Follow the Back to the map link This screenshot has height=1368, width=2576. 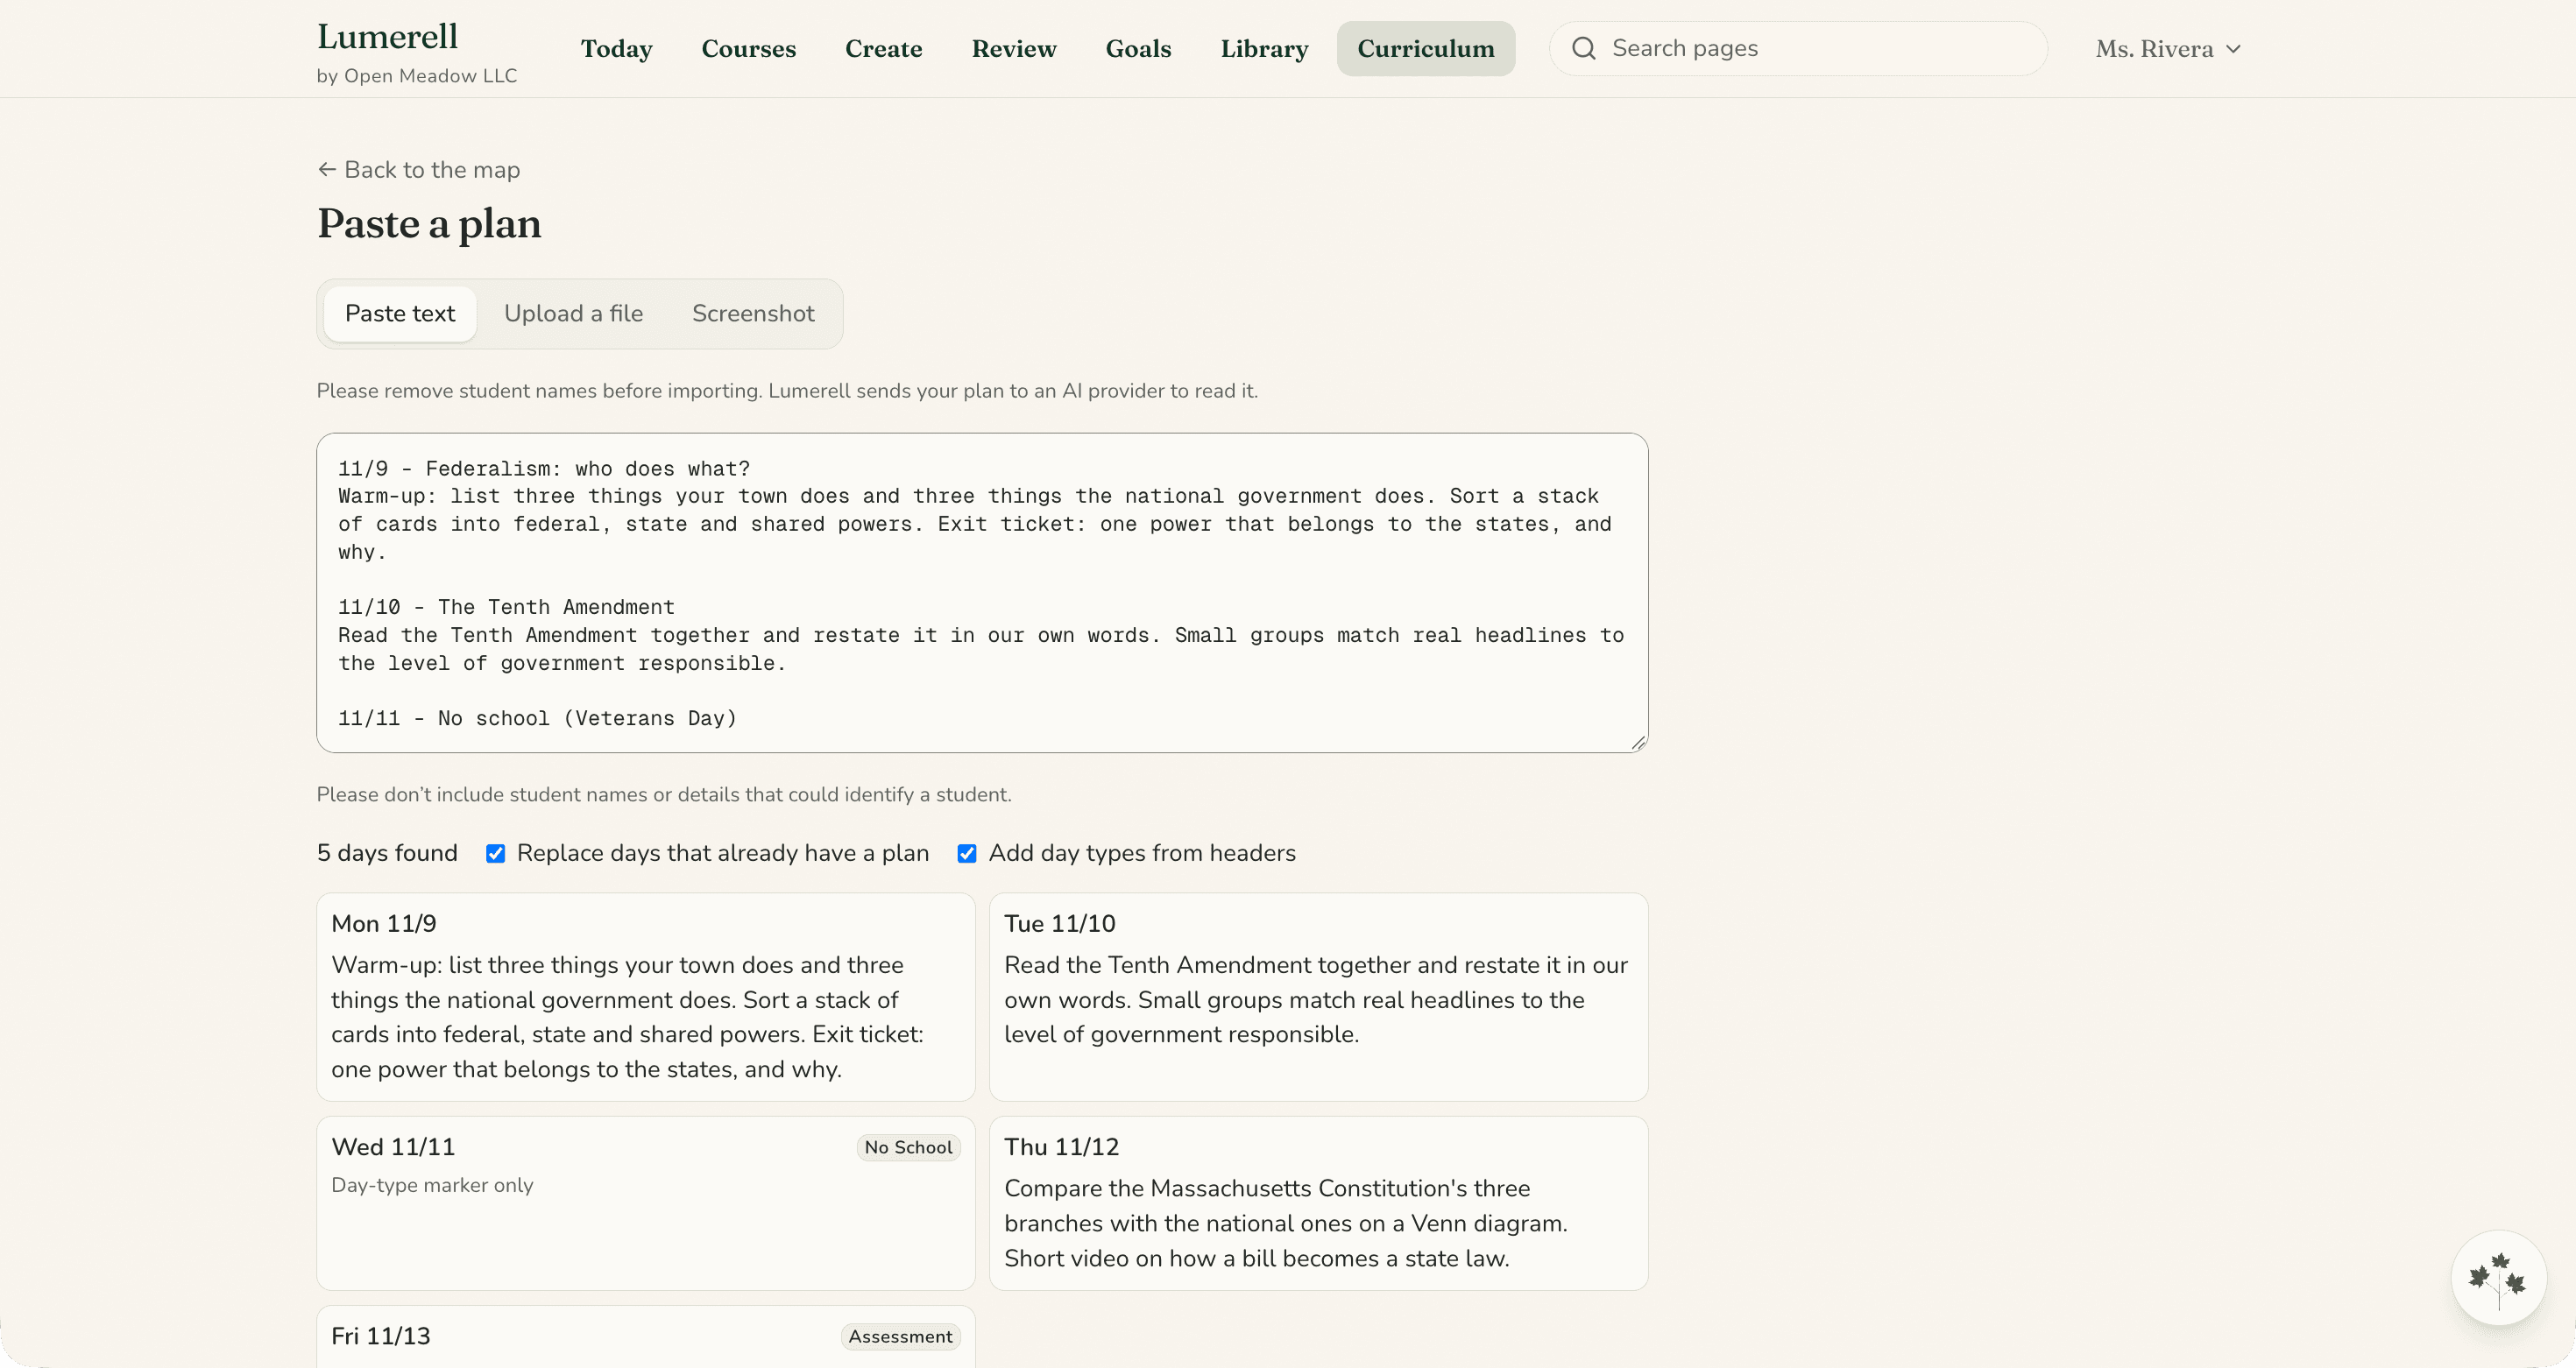(x=418, y=170)
